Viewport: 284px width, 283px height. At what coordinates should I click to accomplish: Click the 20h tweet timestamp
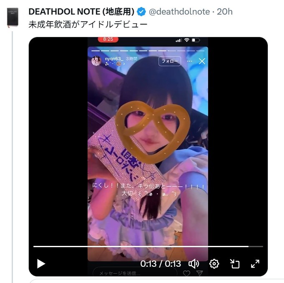pos(225,12)
